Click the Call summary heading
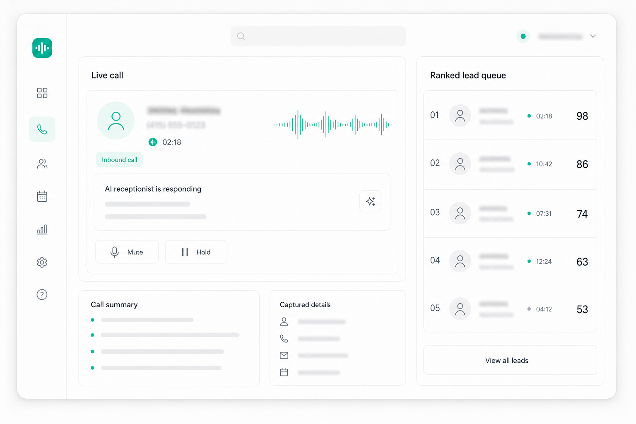Image resolution: width=636 pixels, height=424 pixels. [114, 304]
